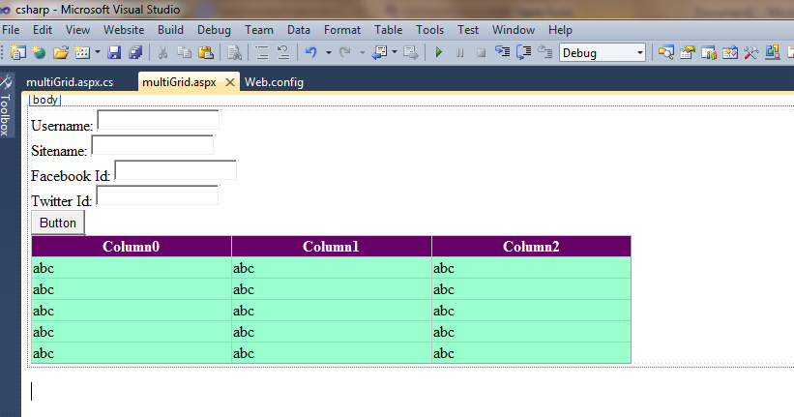794x417 pixels.
Task: Click the Uncomment lines icon
Action: click(283, 52)
